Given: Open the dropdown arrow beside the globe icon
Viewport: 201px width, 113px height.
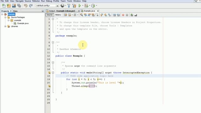Looking at the screenshot, I should tap(65, 6).
